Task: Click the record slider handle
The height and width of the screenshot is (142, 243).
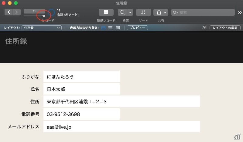Action: click(44, 16)
